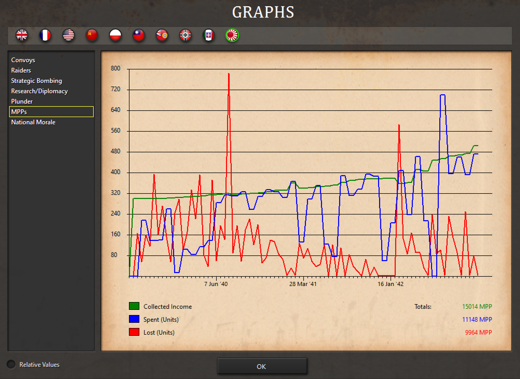
Task: Click the 15014 MPP income total
Action: (x=477, y=306)
